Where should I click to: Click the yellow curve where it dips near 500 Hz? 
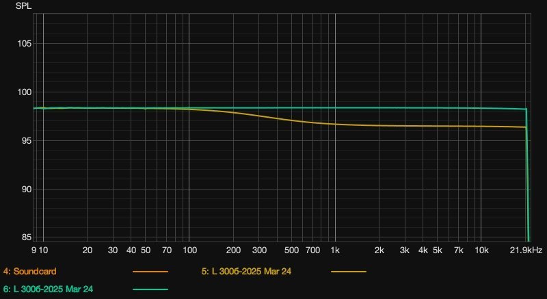click(291, 120)
